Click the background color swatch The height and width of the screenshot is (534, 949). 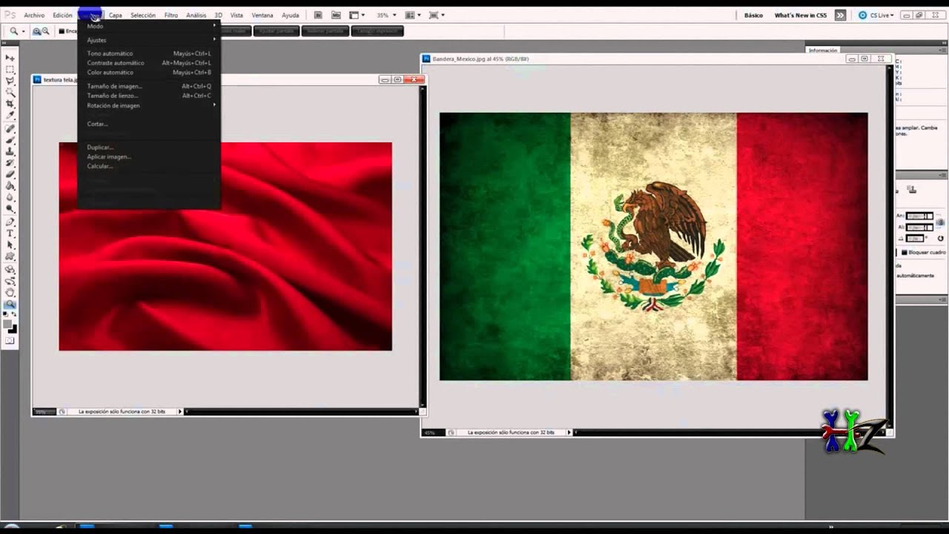tap(13, 329)
